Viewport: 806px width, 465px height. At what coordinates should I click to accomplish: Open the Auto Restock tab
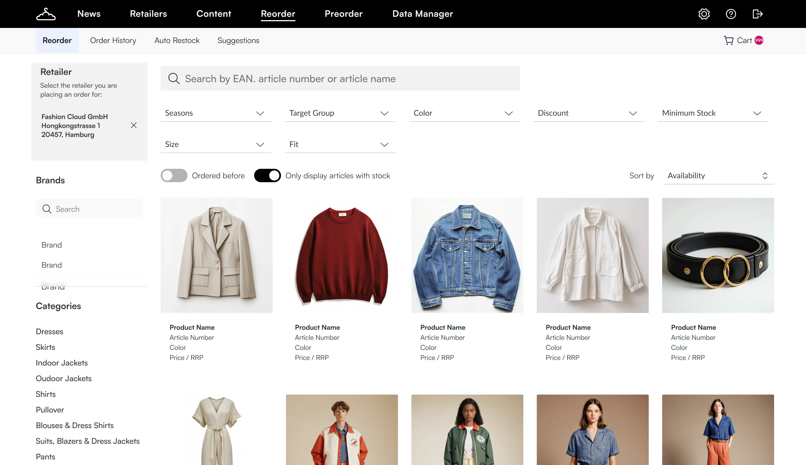coord(177,40)
